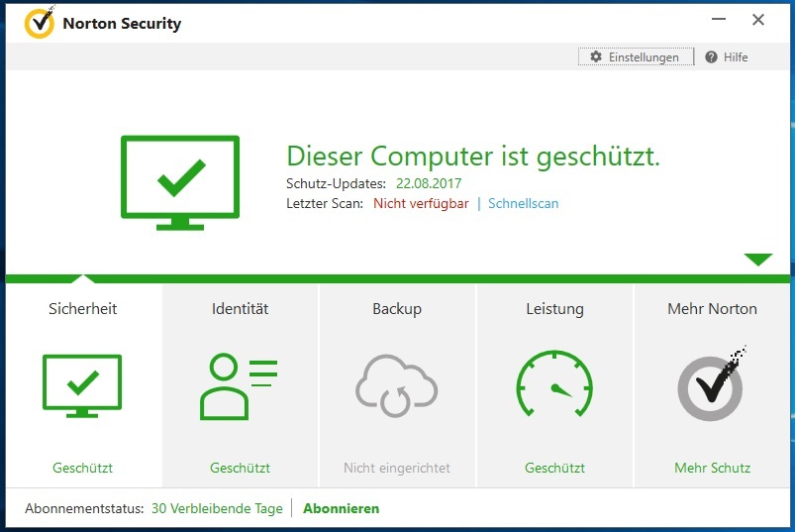Click the Abonnieren subscribe link
795x532 pixels.
tap(341, 508)
